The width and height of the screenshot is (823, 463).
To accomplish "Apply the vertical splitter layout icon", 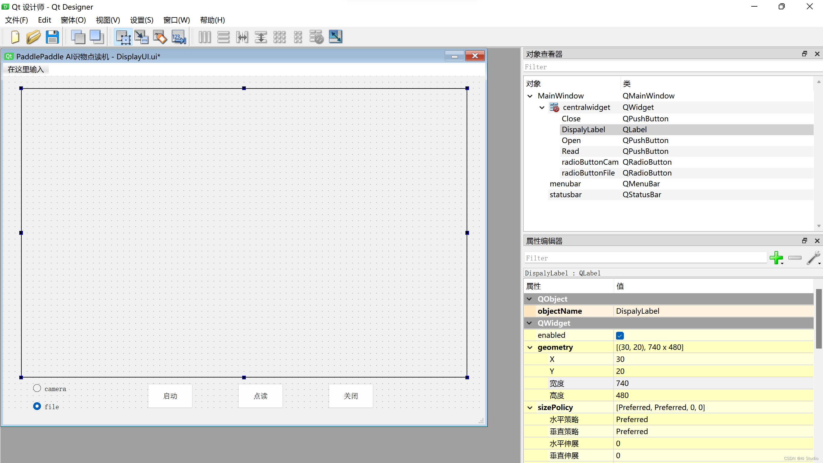I will click(x=261, y=37).
